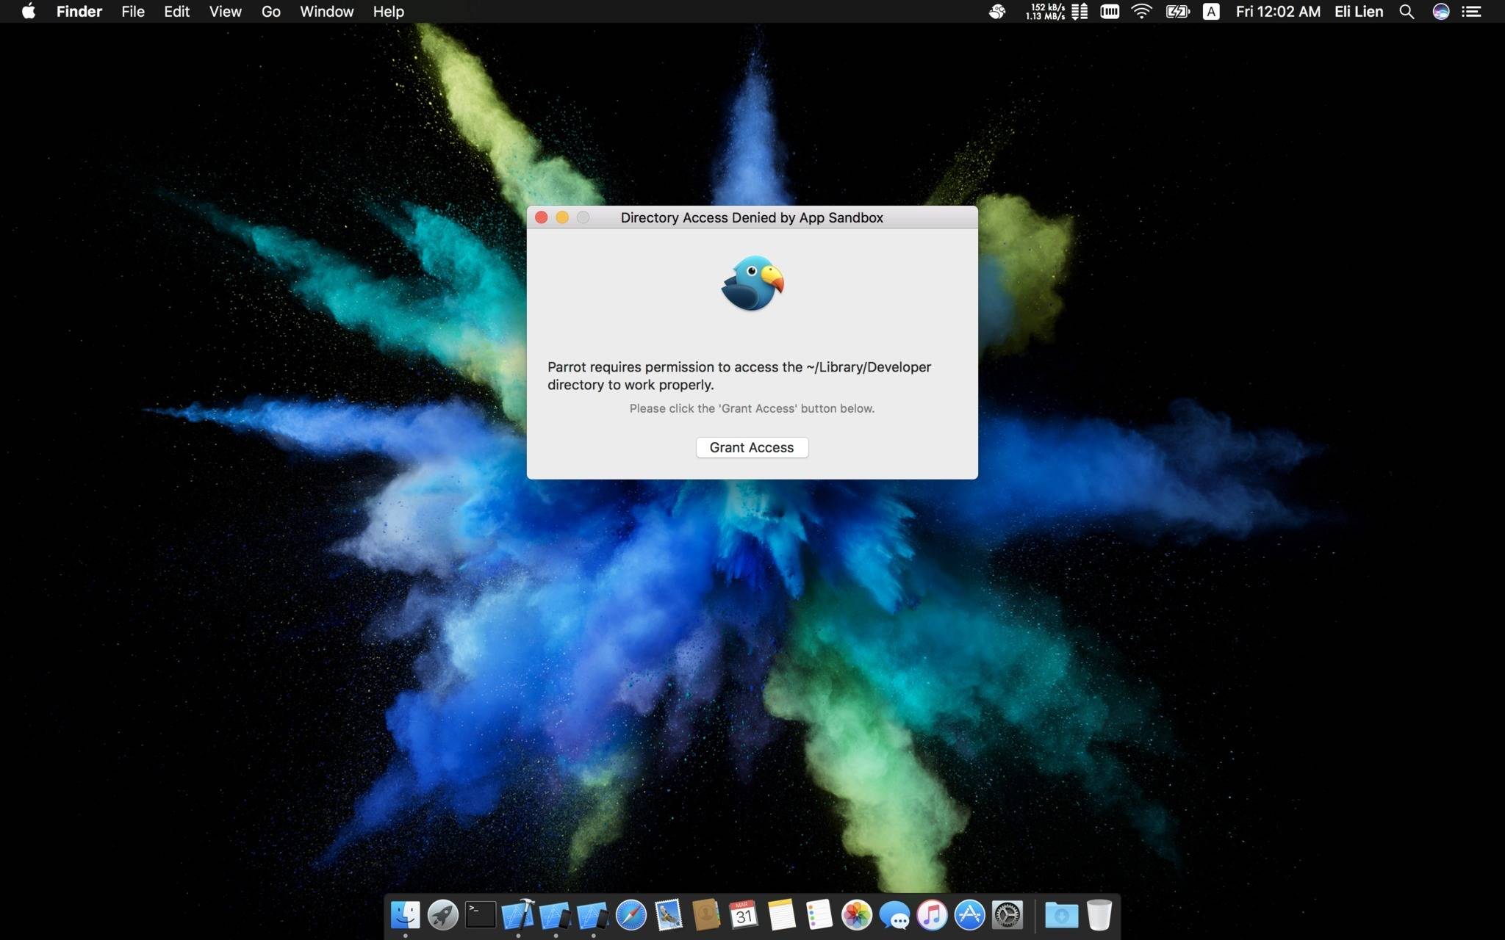
Task: Close the Directory Access Denied dialog
Action: 542,217
